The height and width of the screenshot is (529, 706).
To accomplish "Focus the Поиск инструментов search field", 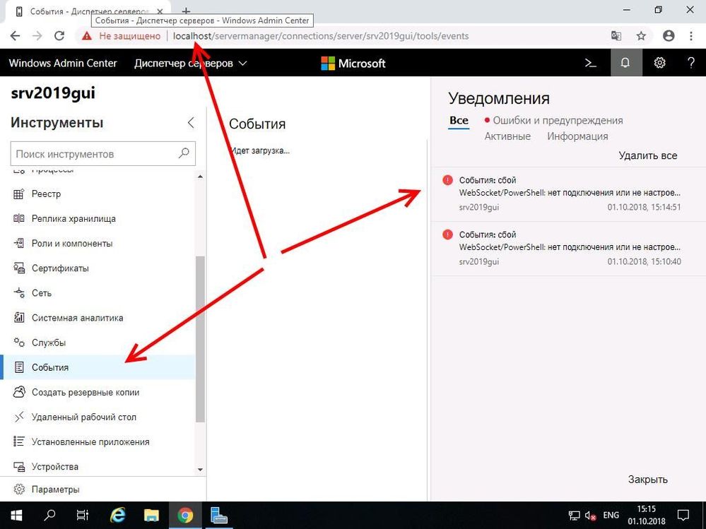I will coord(102,154).
